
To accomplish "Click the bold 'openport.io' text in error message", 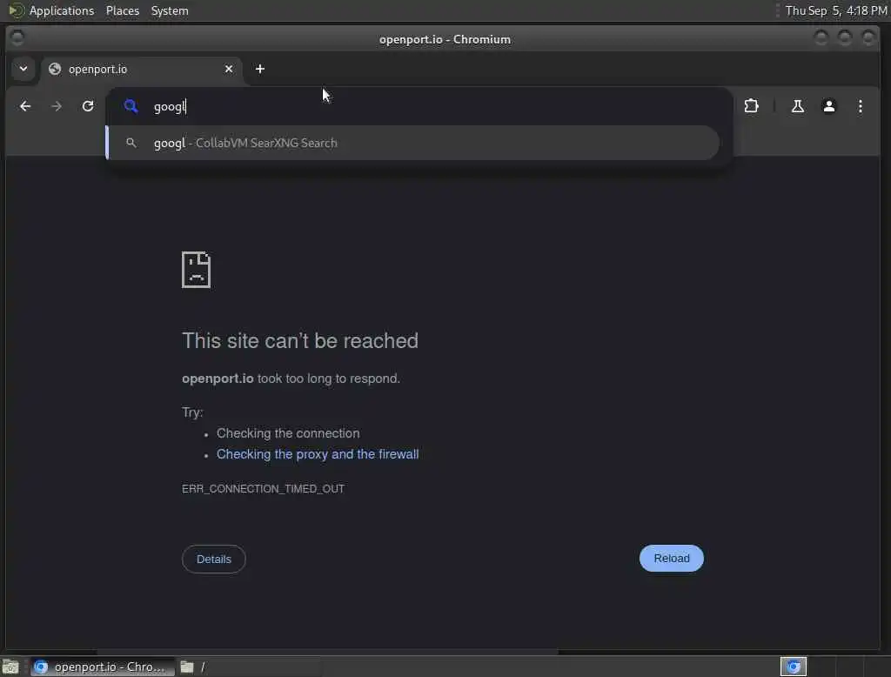I will coord(218,379).
